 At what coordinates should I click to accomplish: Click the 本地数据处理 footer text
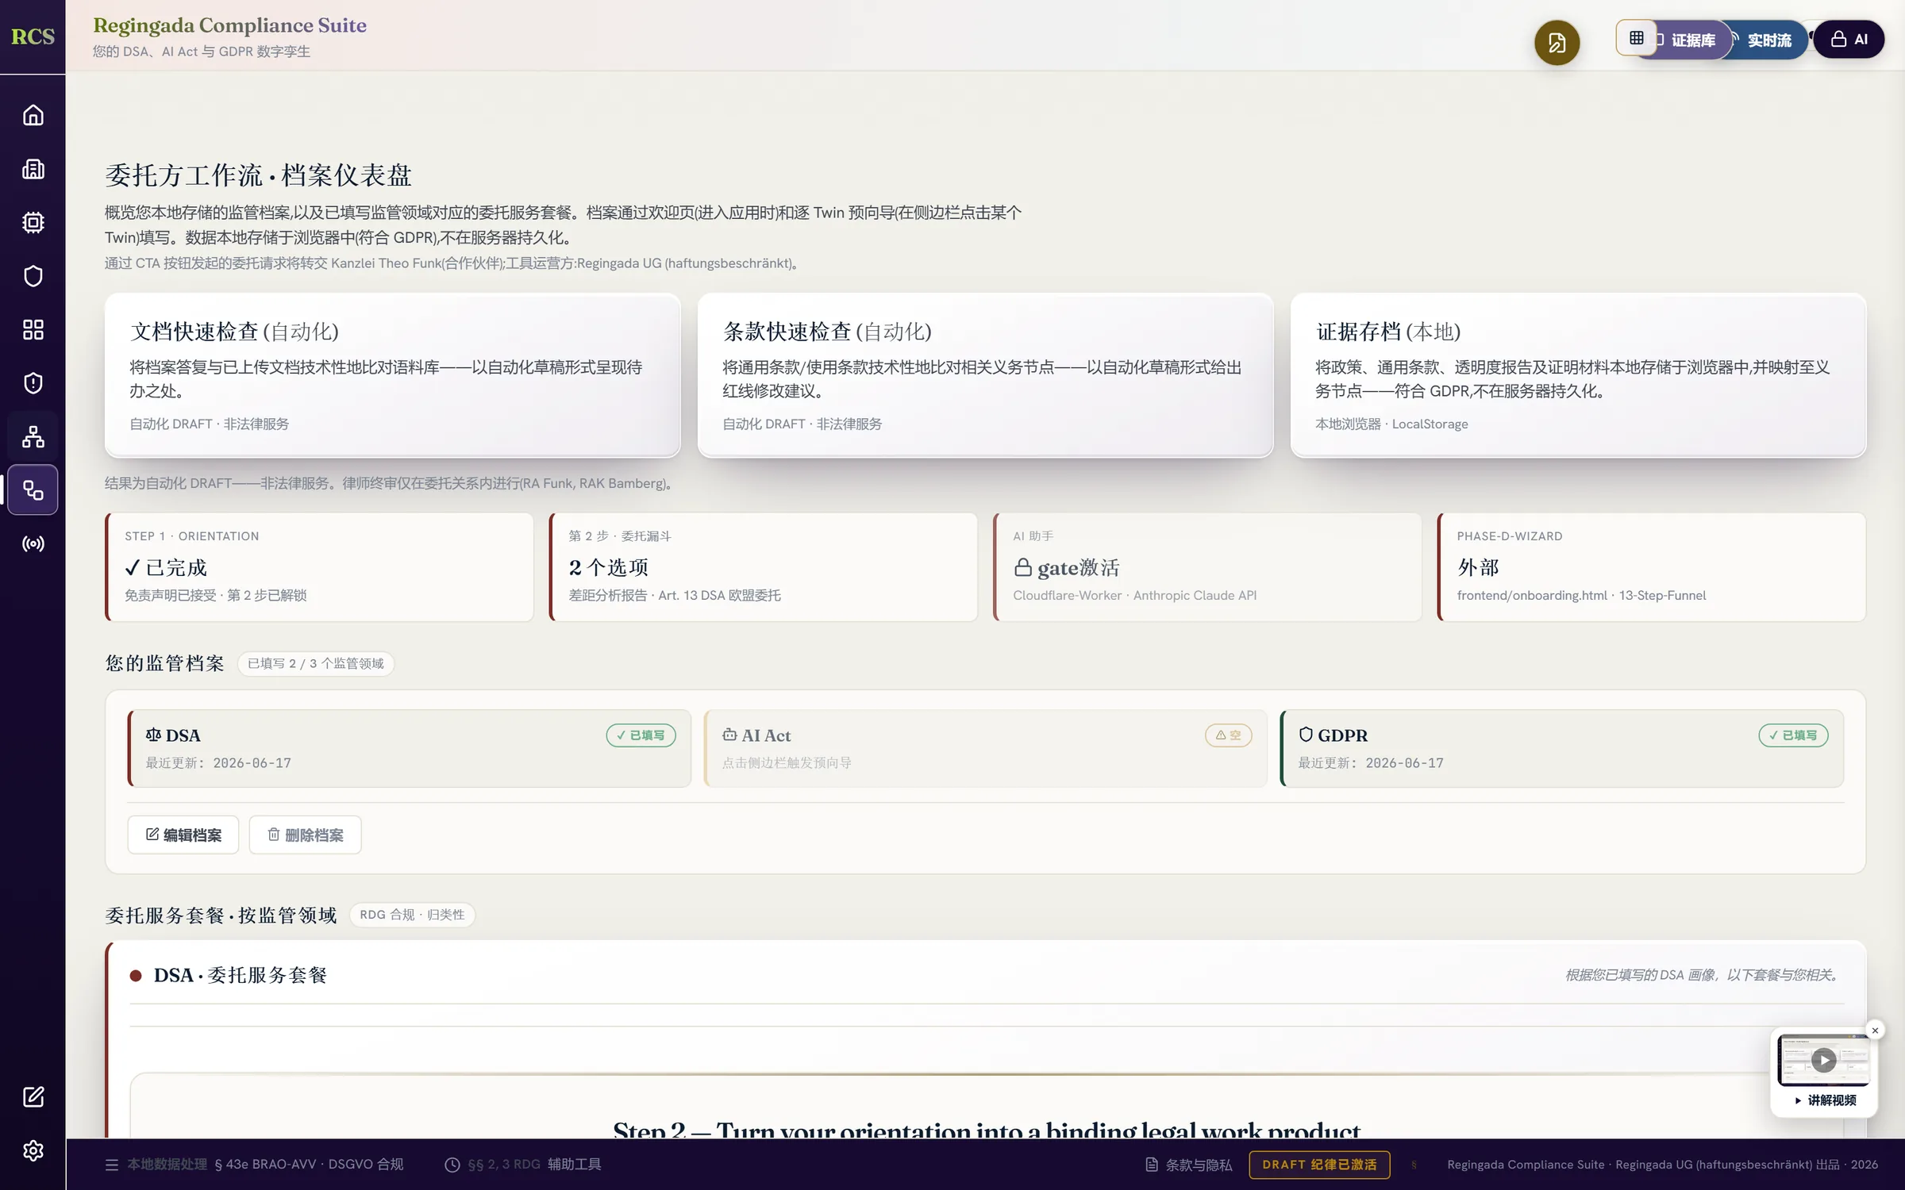click(167, 1165)
